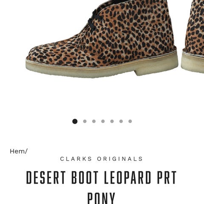Click the Desert Boot Leopard Prt title

tap(101, 178)
